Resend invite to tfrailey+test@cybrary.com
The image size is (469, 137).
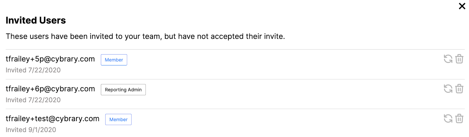448,119
